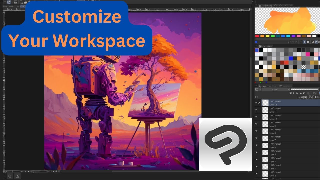Switch to the CV02 canvas tab
Image resolution: width=320 pixels, height=180 pixels.
click(23, 6)
